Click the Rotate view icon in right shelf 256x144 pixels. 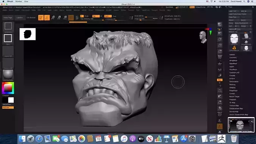tap(220, 108)
